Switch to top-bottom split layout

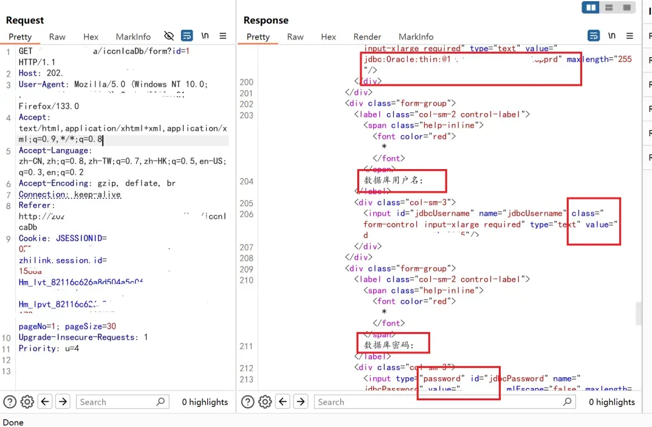[x=608, y=7]
